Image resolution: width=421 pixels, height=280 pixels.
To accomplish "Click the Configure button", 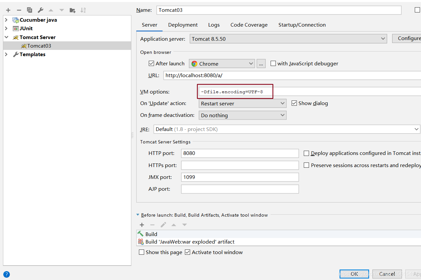I will [407, 38].
